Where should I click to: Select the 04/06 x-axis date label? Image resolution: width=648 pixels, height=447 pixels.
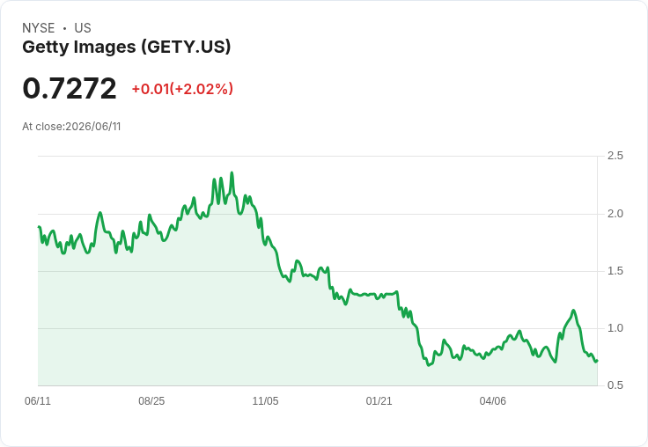pos(492,400)
